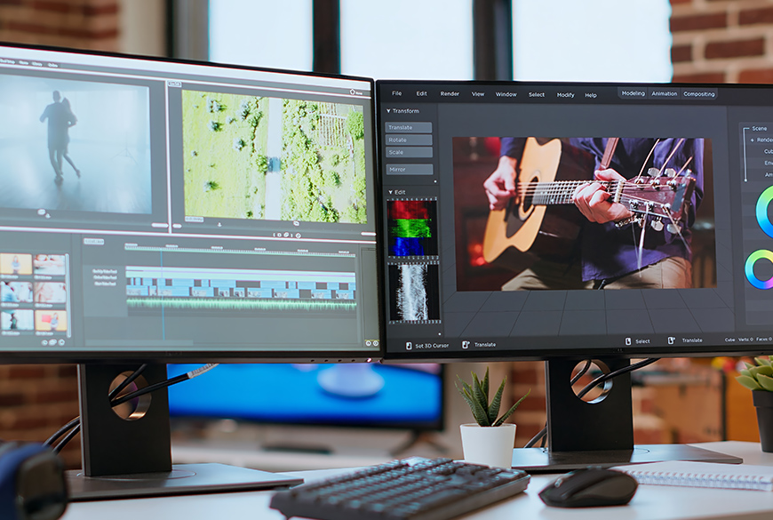Click the Verts: 0 status readout
773x520 pixels.
click(x=745, y=340)
